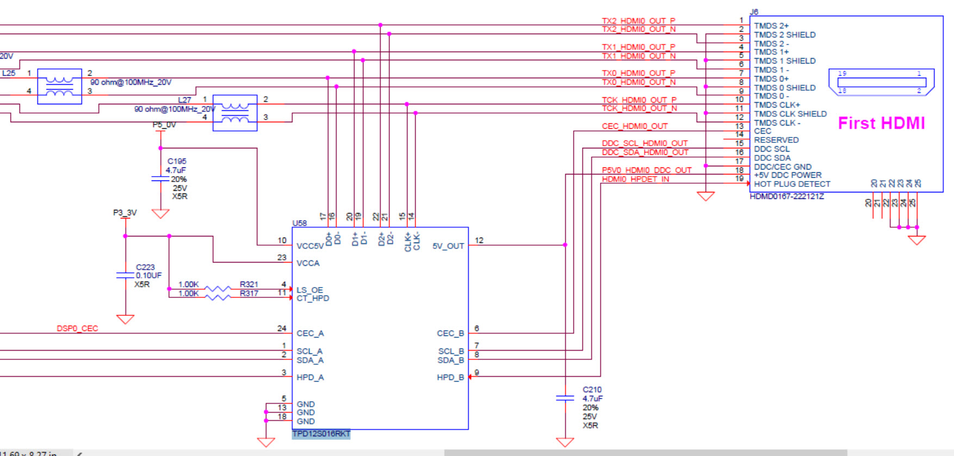Select the DSP0_CEC net label
This screenshot has height=456, width=954.
pyautogui.click(x=77, y=328)
